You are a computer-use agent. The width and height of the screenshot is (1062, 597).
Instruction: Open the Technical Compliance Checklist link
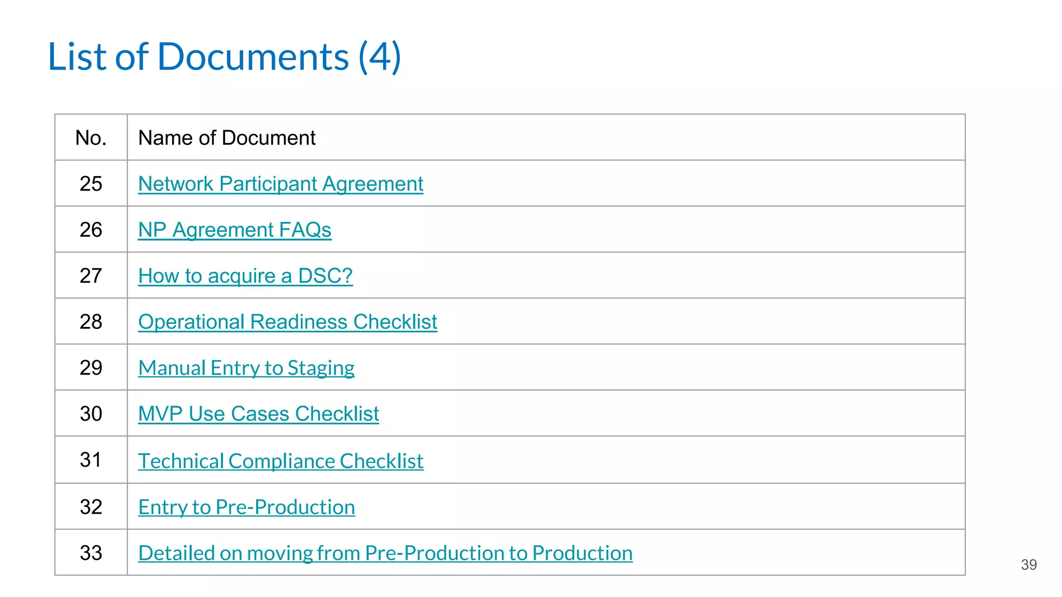point(281,461)
